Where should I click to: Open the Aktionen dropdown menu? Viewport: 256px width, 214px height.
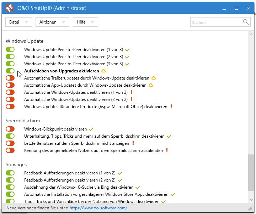point(52,22)
